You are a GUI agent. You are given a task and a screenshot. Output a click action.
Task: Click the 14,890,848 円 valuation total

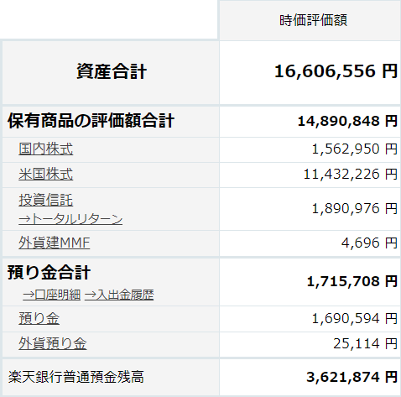[x=347, y=121]
